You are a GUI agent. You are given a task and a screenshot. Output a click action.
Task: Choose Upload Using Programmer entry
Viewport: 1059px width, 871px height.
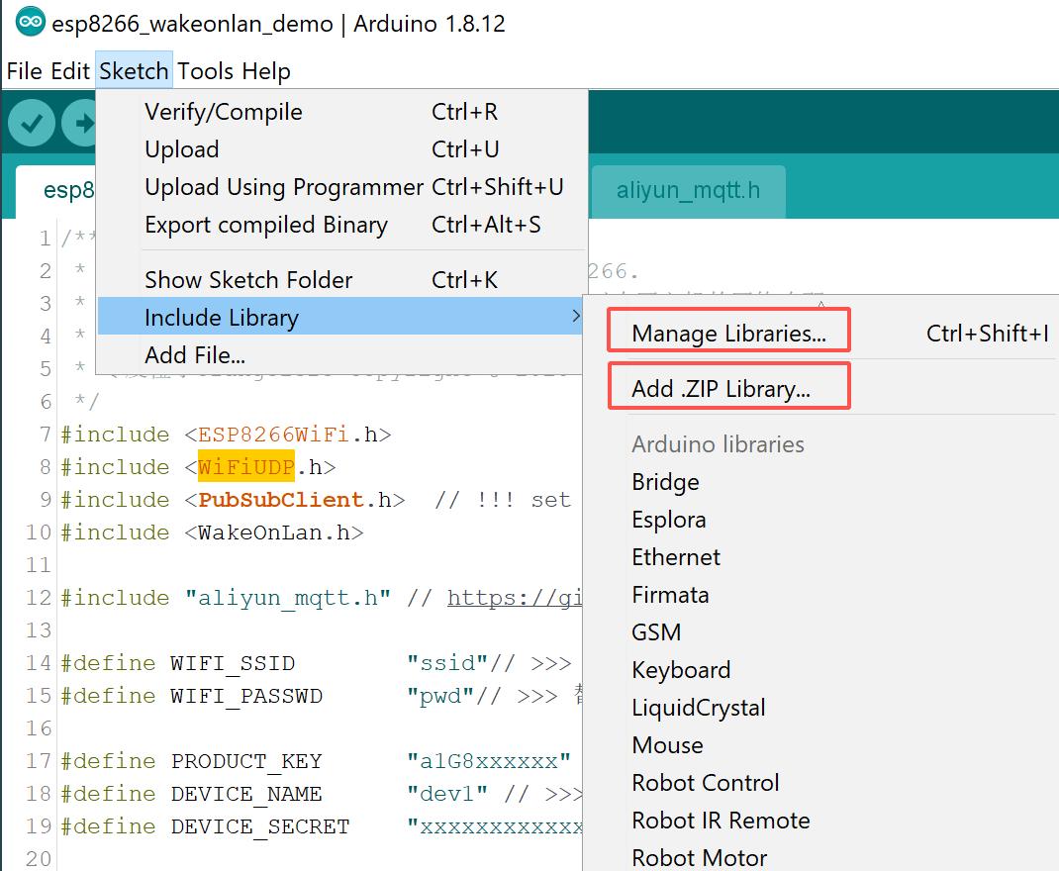[x=284, y=187]
